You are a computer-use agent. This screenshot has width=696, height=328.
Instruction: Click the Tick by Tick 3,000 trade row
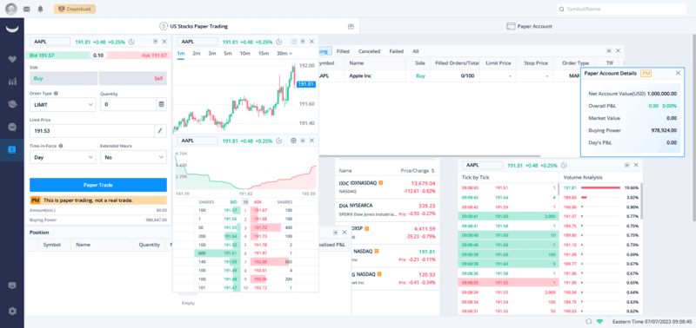508,216
